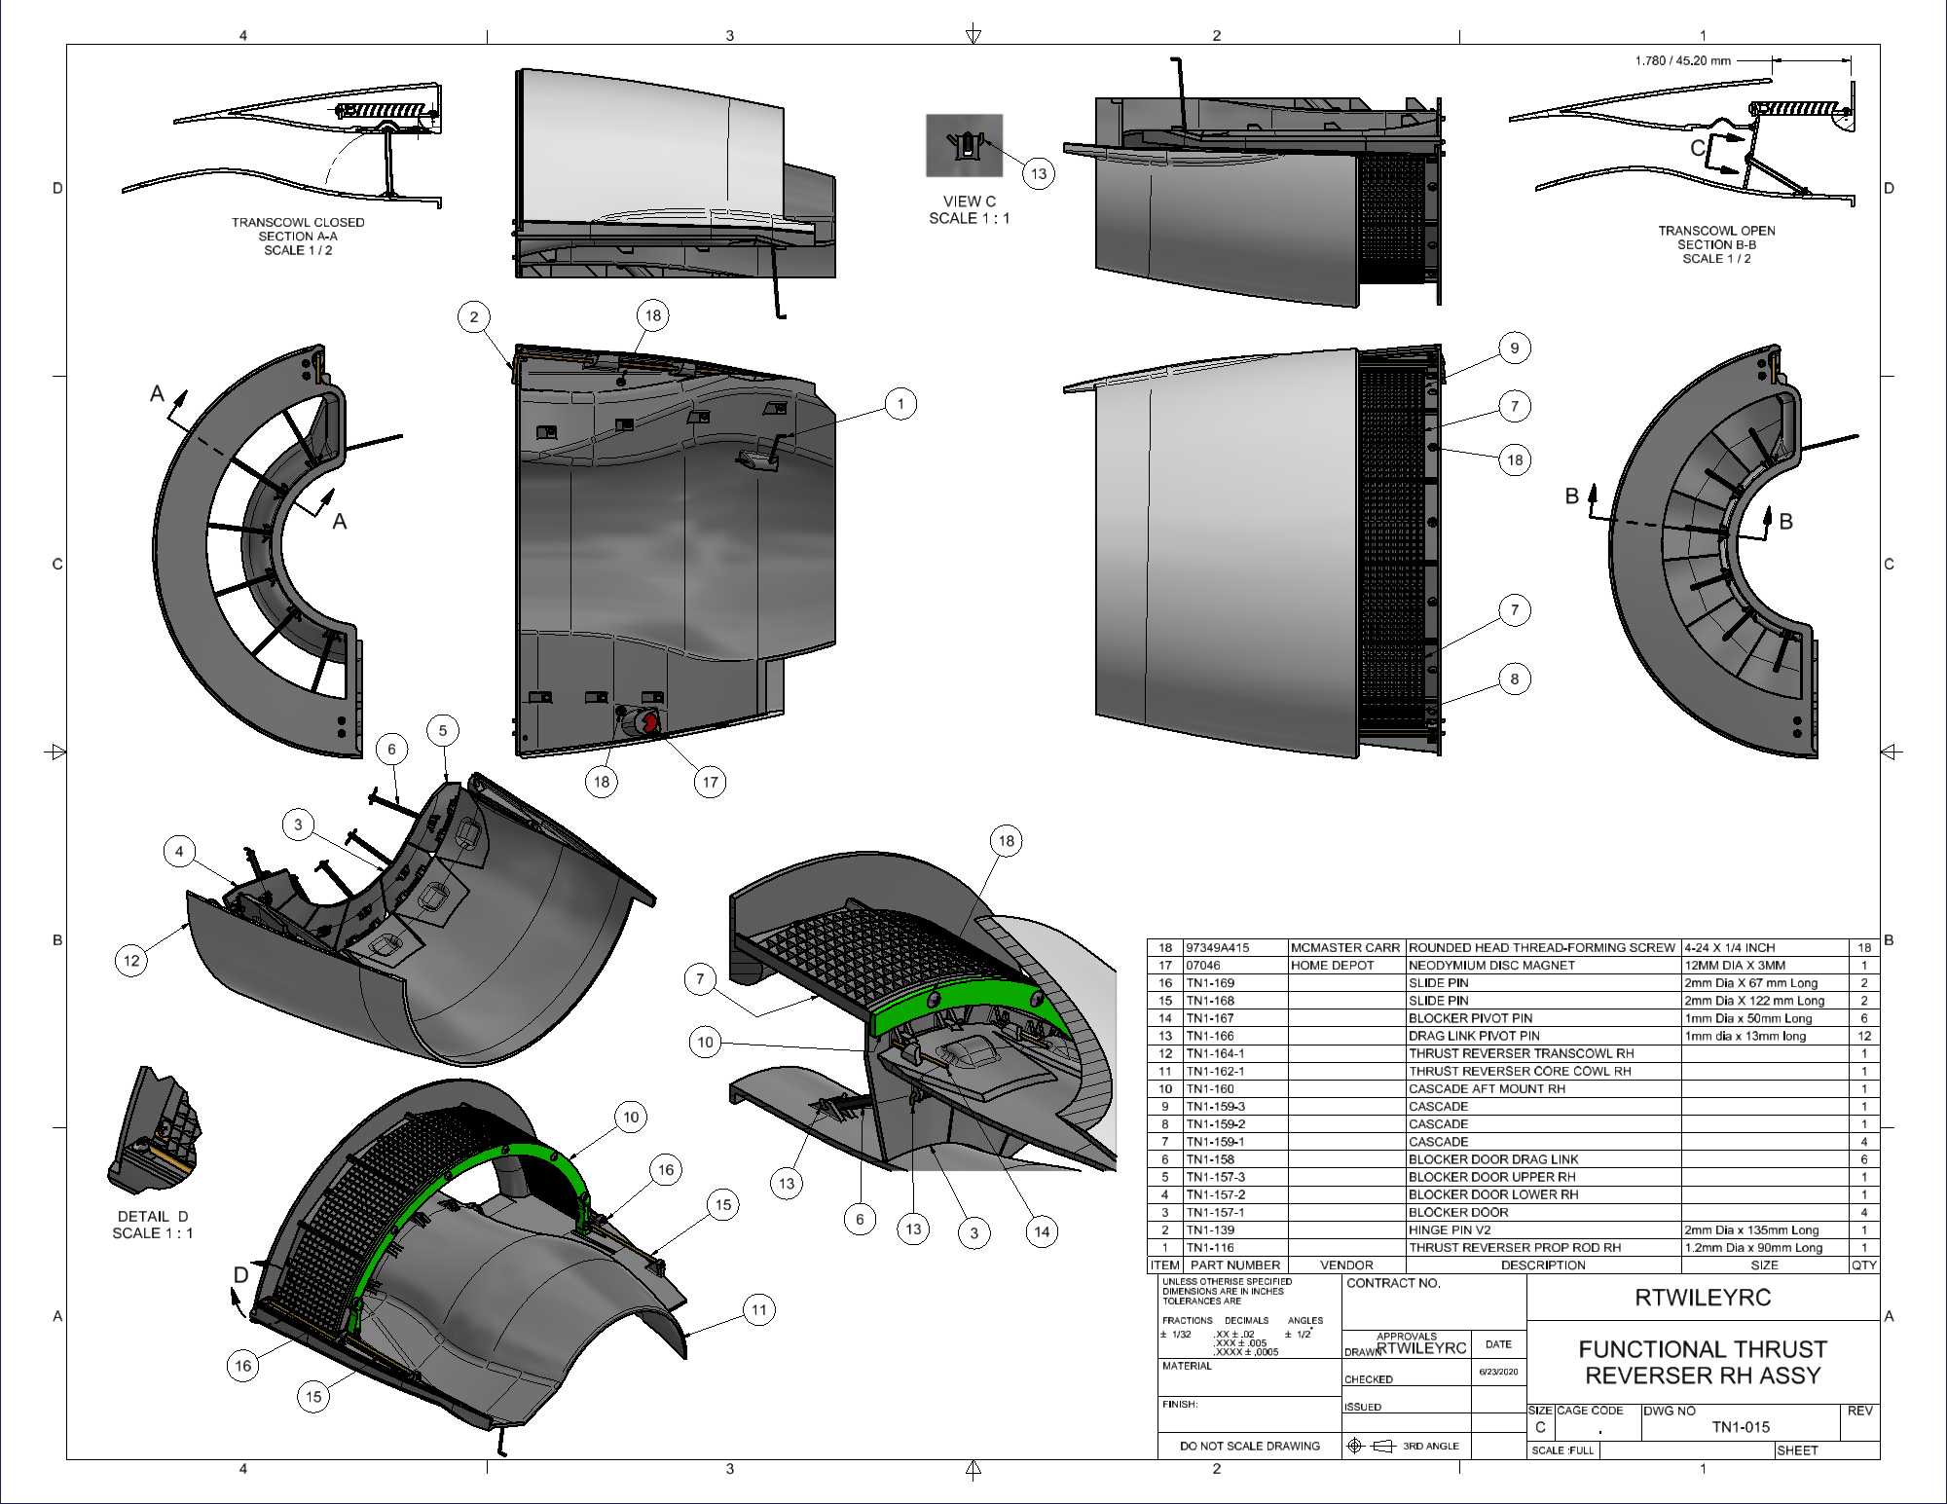
Task: Select balloon 1 for the prop rod
Action: [x=900, y=404]
